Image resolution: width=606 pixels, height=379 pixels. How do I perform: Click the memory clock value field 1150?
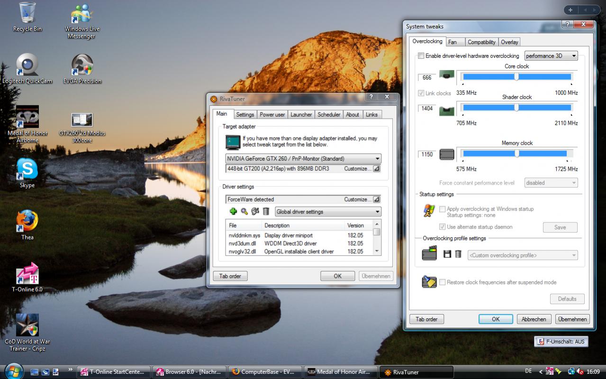click(427, 154)
